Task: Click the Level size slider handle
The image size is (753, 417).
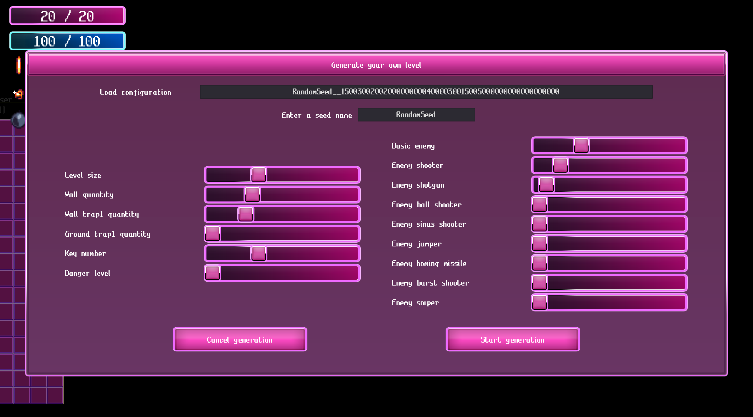Action: pyautogui.click(x=259, y=175)
